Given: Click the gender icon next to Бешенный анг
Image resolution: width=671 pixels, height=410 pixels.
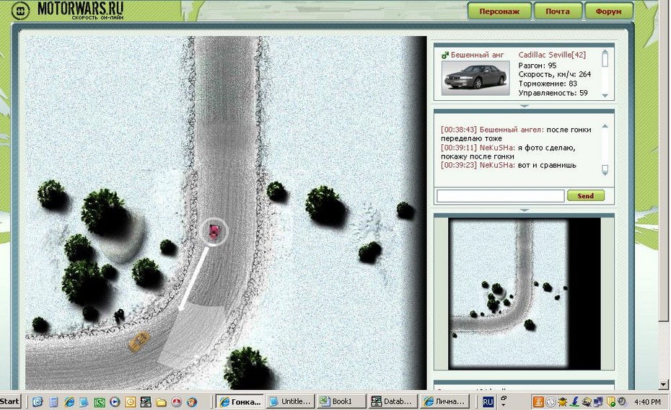Looking at the screenshot, I should [445, 55].
